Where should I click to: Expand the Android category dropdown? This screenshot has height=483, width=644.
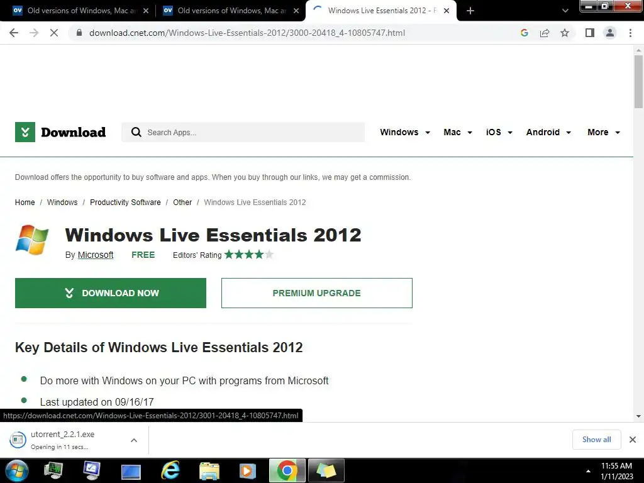[x=548, y=132]
